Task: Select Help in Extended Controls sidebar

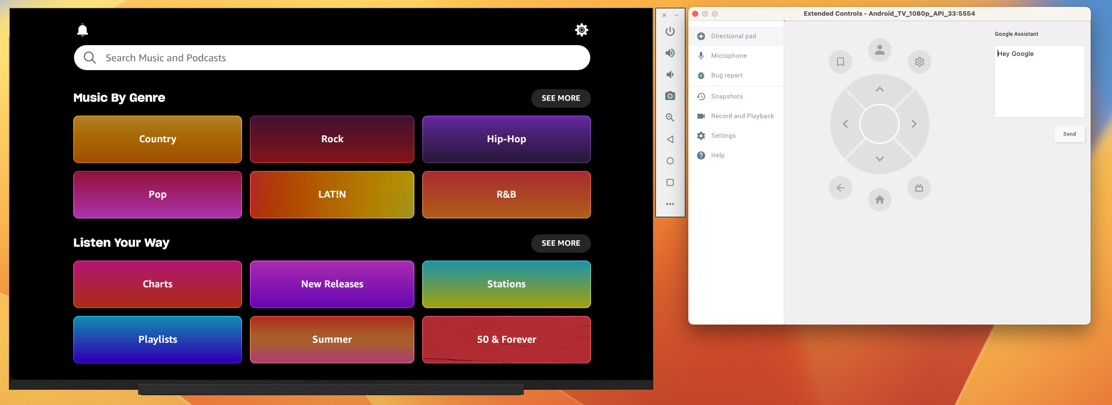Action: pos(736,155)
